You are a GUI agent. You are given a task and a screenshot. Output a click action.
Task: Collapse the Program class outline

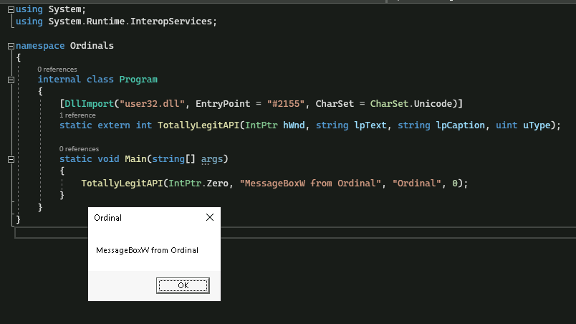[10, 80]
